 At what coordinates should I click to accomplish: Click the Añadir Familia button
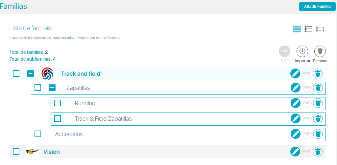(317, 7)
